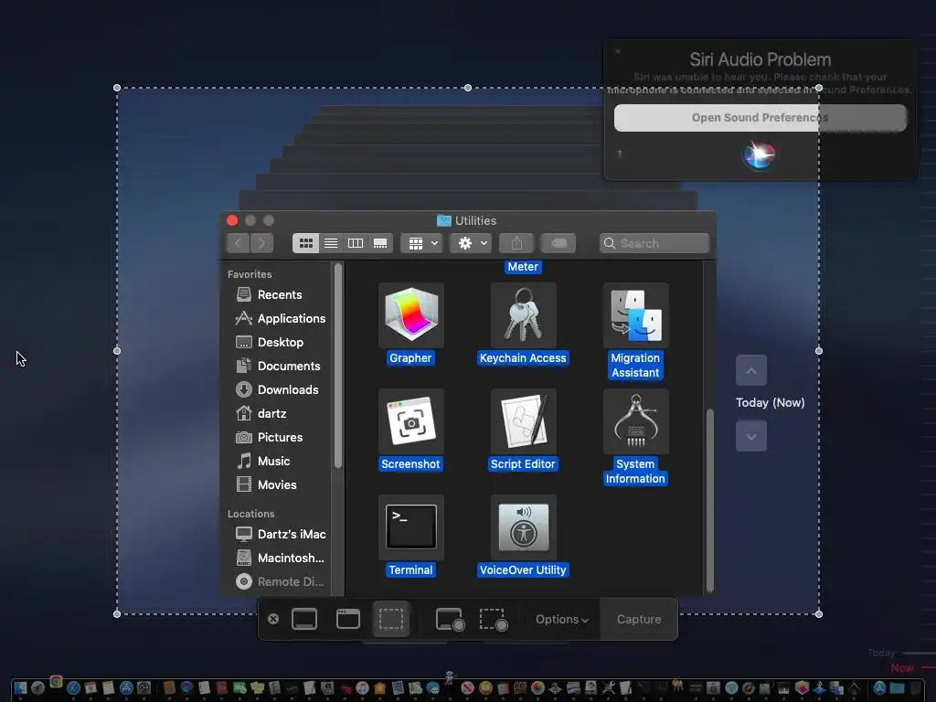This screenshot has width=936, height=702.
Task: Open the group-by dropdown in Finder toolbar
Action: [x=422, y=243]
